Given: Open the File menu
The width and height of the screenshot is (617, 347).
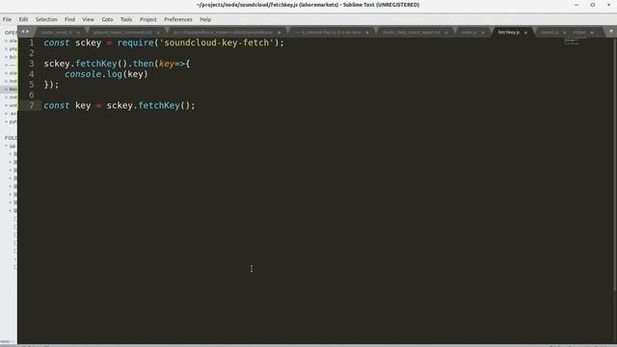Looking at the screenshot, I should coord(7,19).
